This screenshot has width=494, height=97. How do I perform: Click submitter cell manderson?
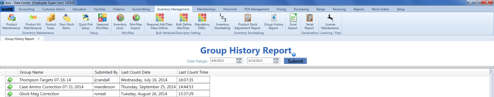tap(106, 87)
